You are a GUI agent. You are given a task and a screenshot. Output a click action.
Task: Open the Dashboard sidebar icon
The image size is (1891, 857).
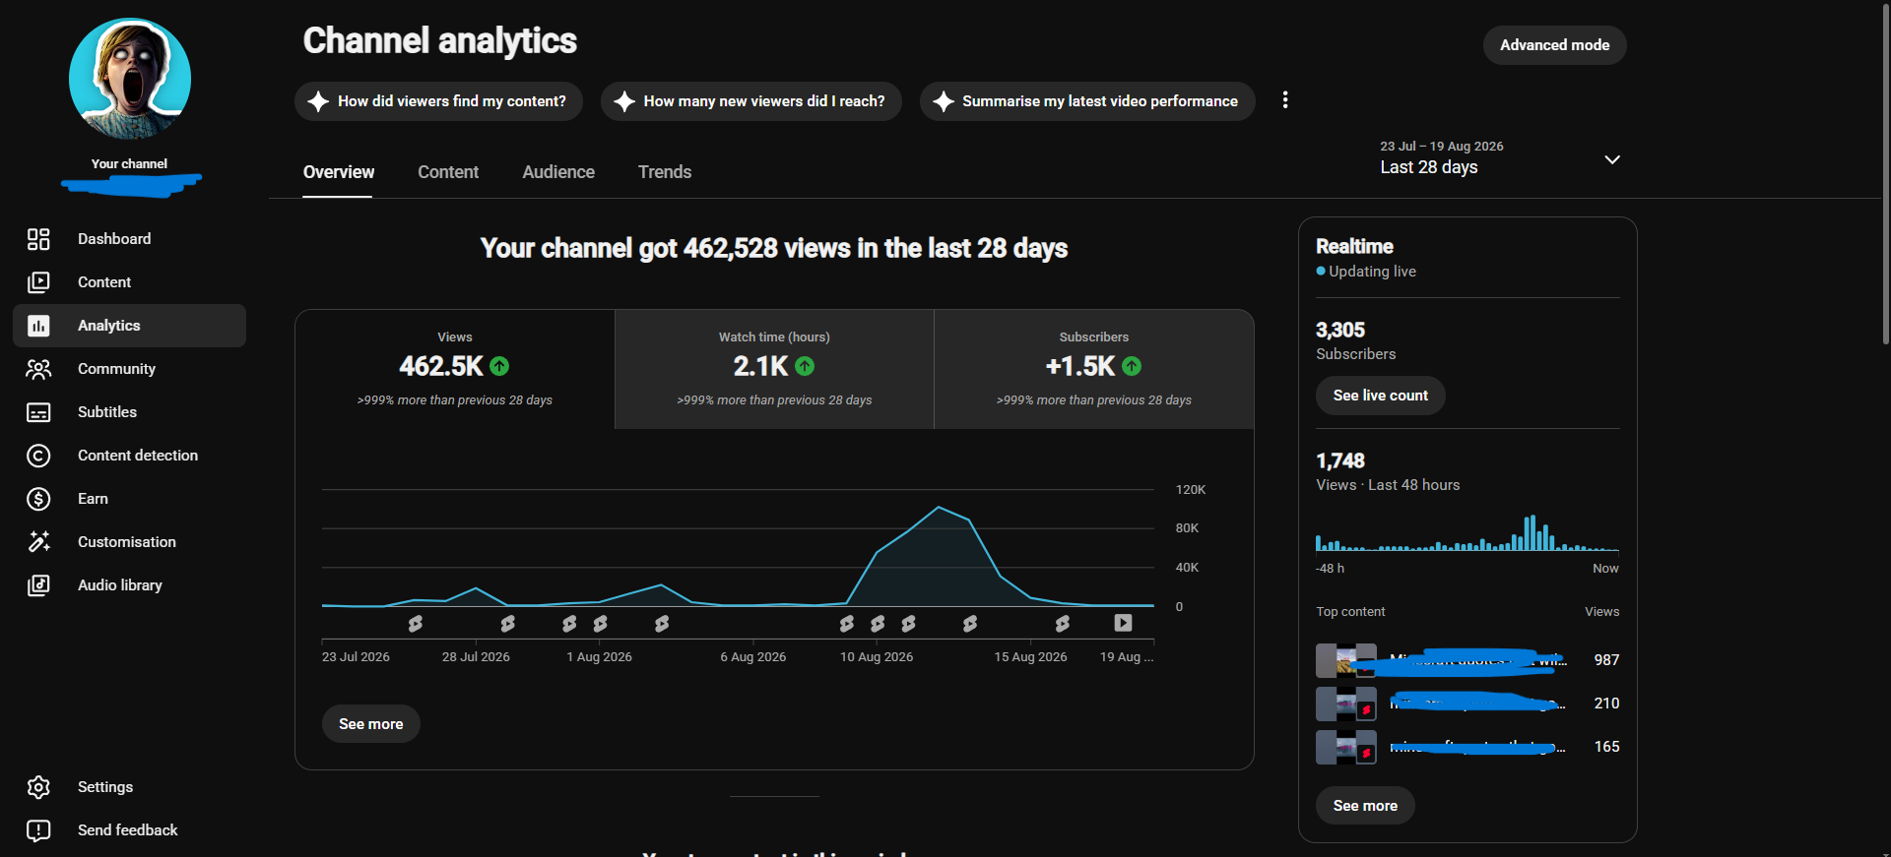pyautogui.click(x=38, y=239)
